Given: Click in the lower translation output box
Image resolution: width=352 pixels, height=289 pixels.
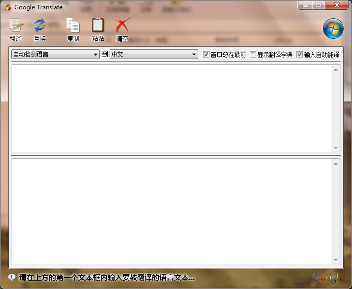Looking at the screenshot, I should [172, 211].
